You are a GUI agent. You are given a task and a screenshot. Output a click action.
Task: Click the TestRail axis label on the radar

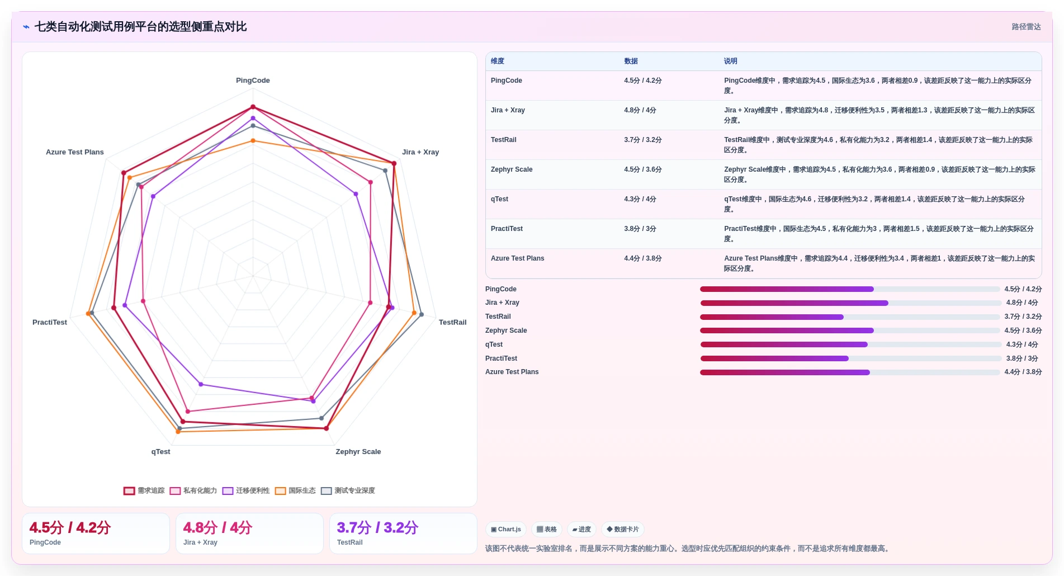click(x=452, y=322)
